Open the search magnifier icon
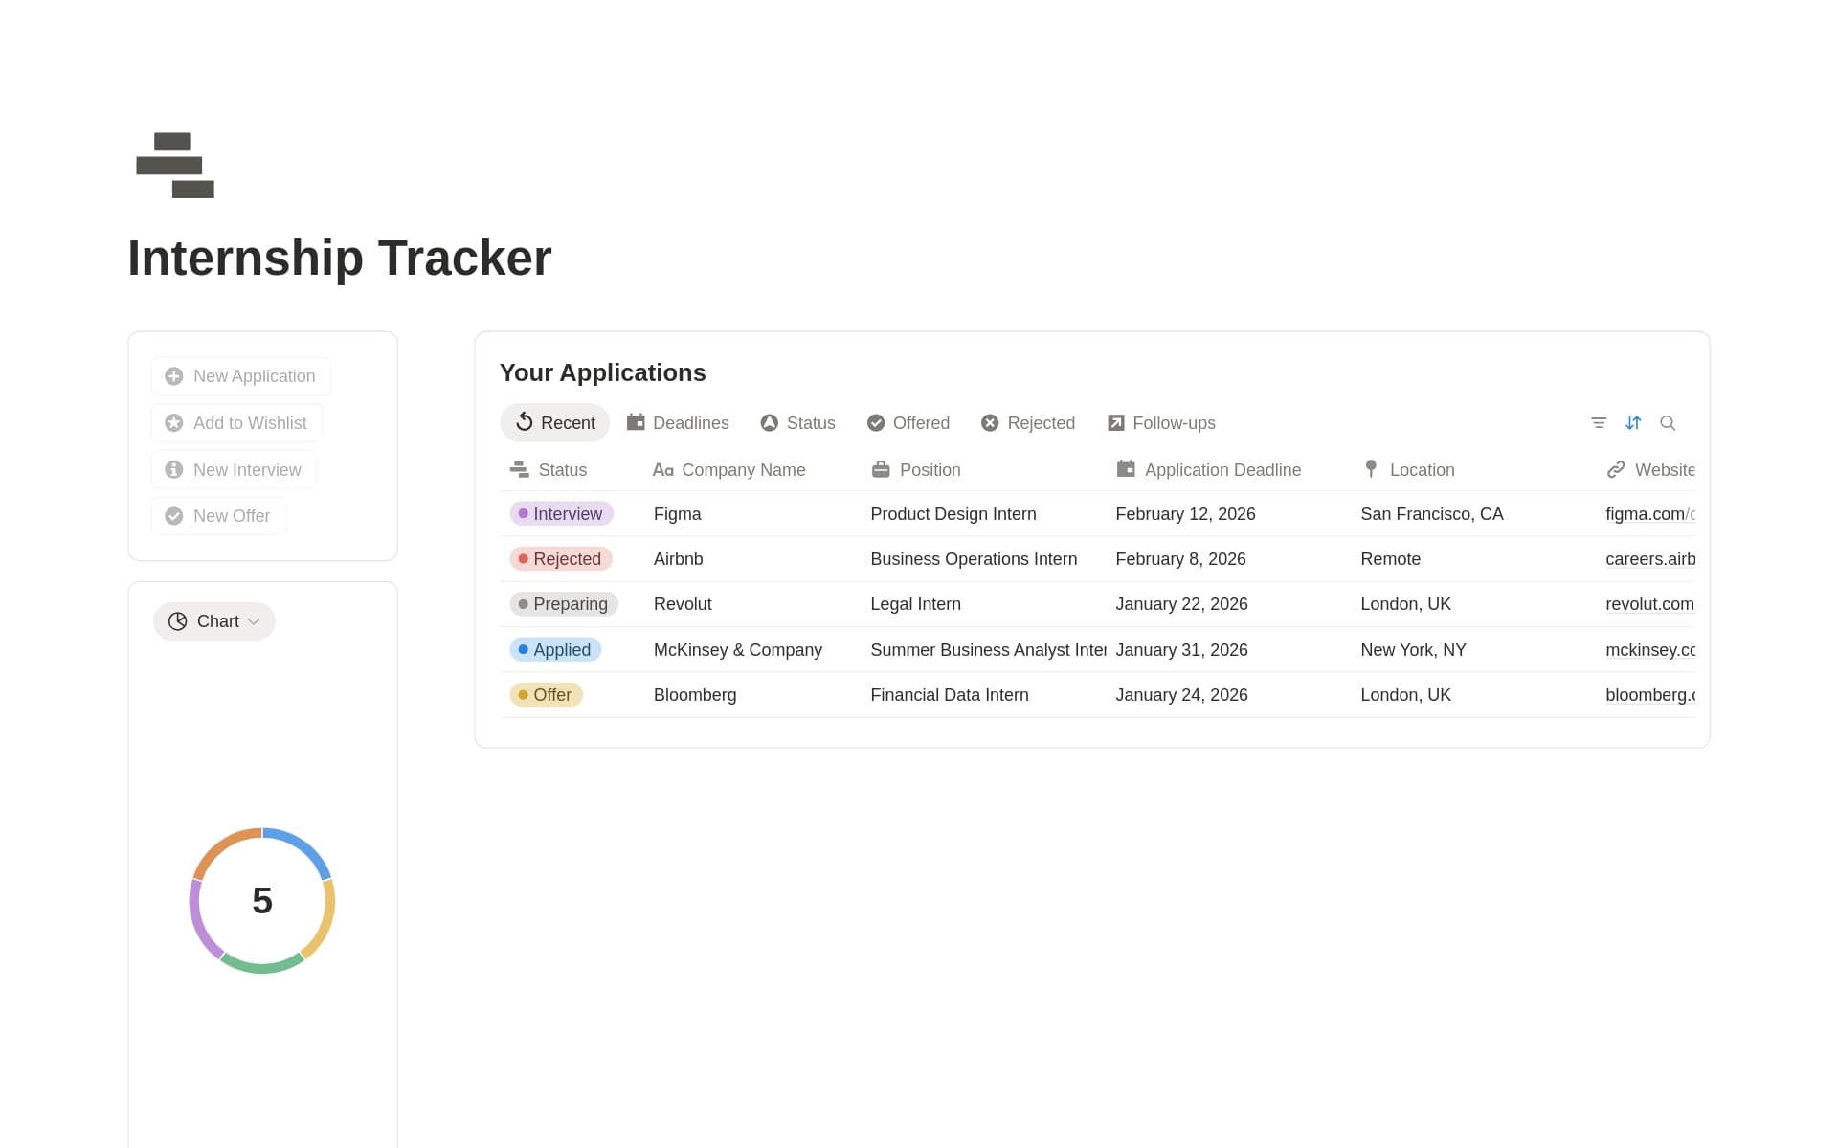 (1668, 423)
